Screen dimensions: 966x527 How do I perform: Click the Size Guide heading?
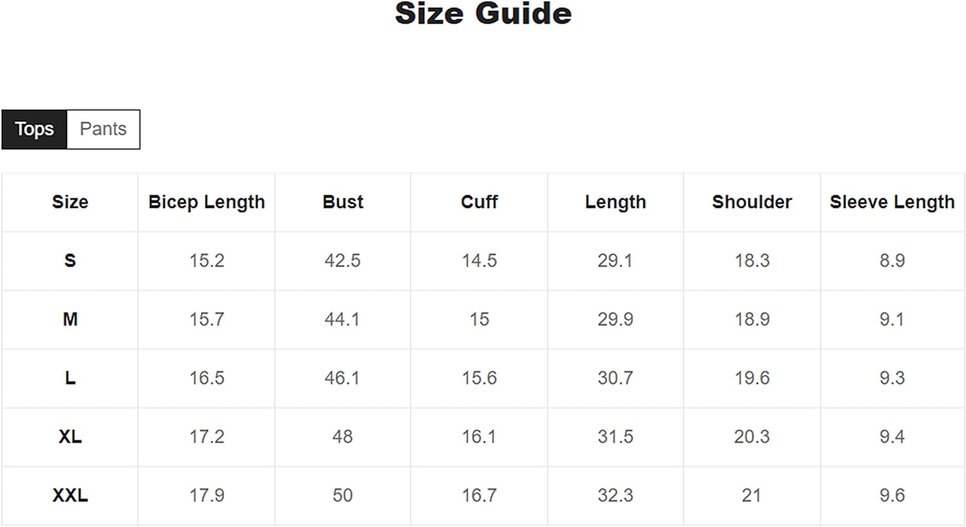483,14
